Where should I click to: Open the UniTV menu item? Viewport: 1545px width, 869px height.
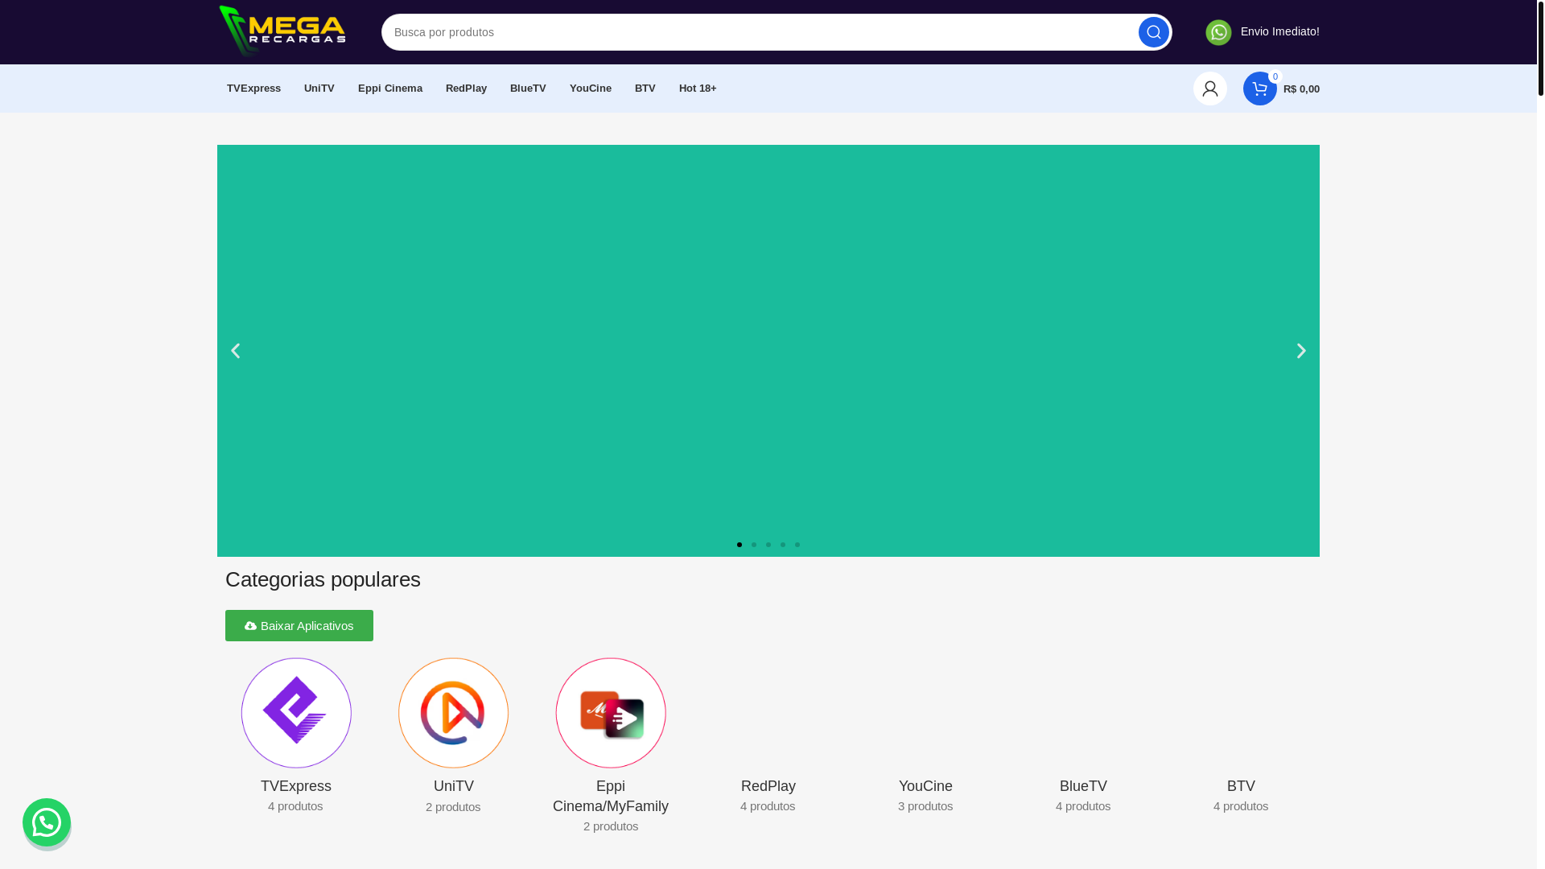pyautogui.click(x=319, y=89)
